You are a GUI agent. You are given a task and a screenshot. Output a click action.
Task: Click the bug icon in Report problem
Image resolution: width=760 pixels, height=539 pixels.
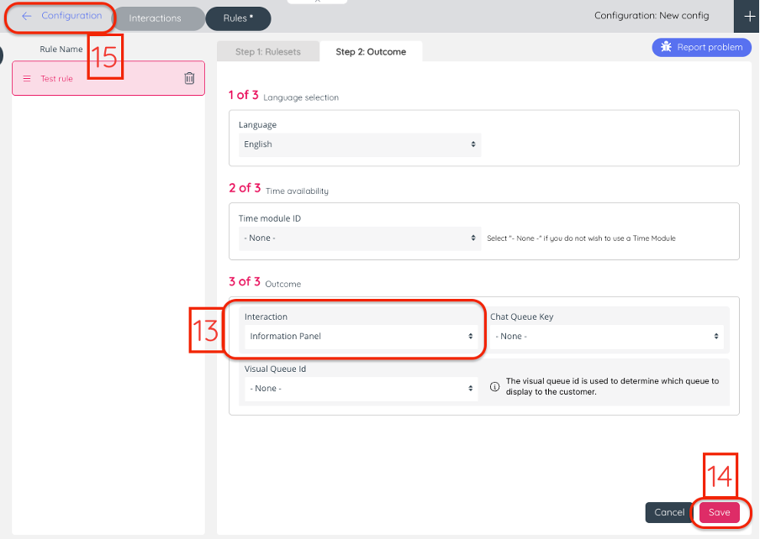tap(667, 47)
